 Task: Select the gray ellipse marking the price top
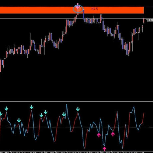[78, 9]
